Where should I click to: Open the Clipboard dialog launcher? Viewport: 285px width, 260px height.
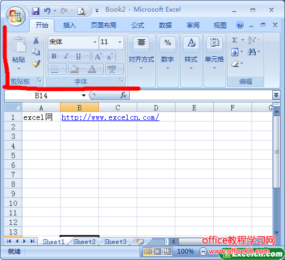tap(39, 80)
